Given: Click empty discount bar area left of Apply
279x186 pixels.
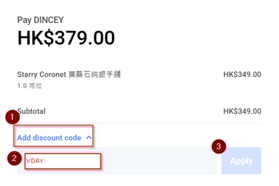Looking at the screenshot, I should [x=159, y=161].
